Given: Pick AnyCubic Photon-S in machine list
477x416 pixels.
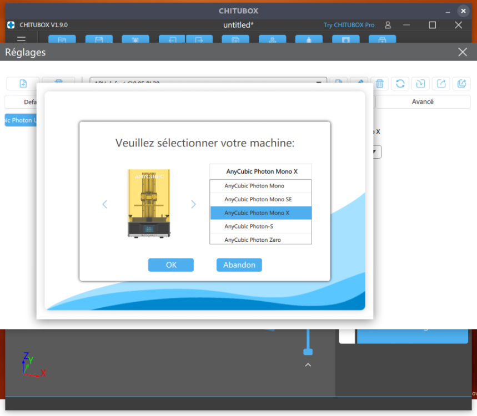Looking at the screenshot, I should (x=260, y=226).
